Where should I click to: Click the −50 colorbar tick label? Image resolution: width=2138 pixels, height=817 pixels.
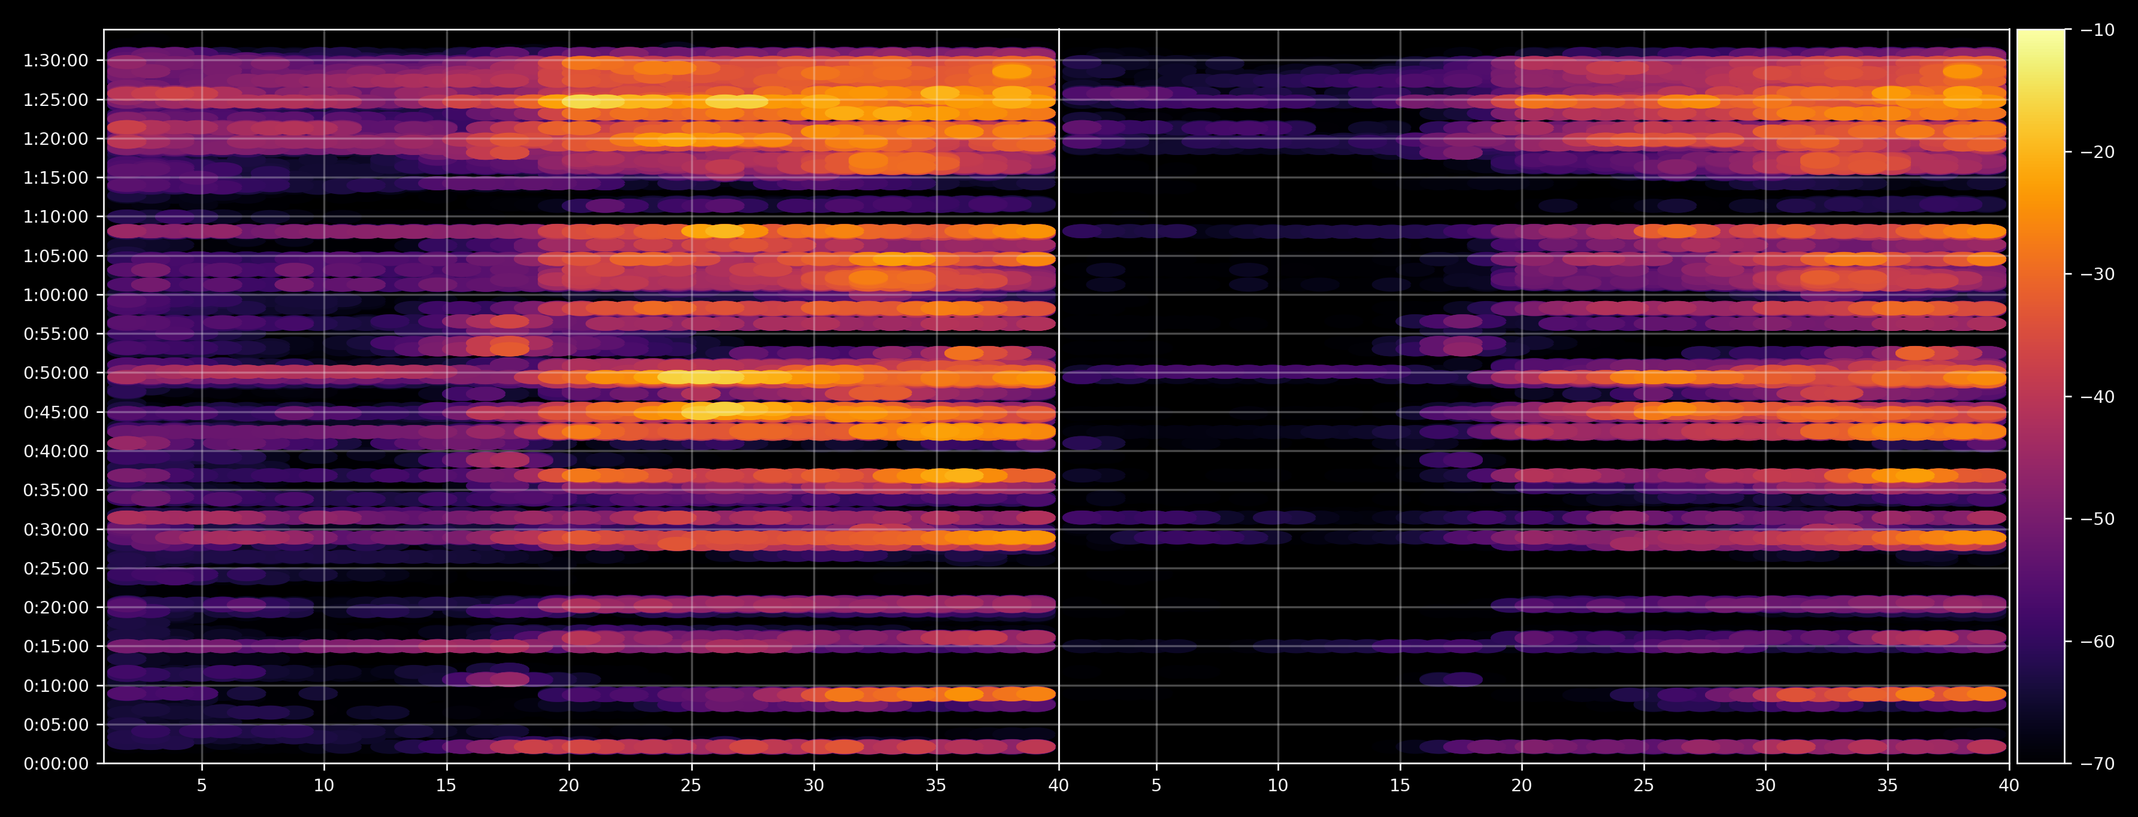coord(2098,520)
